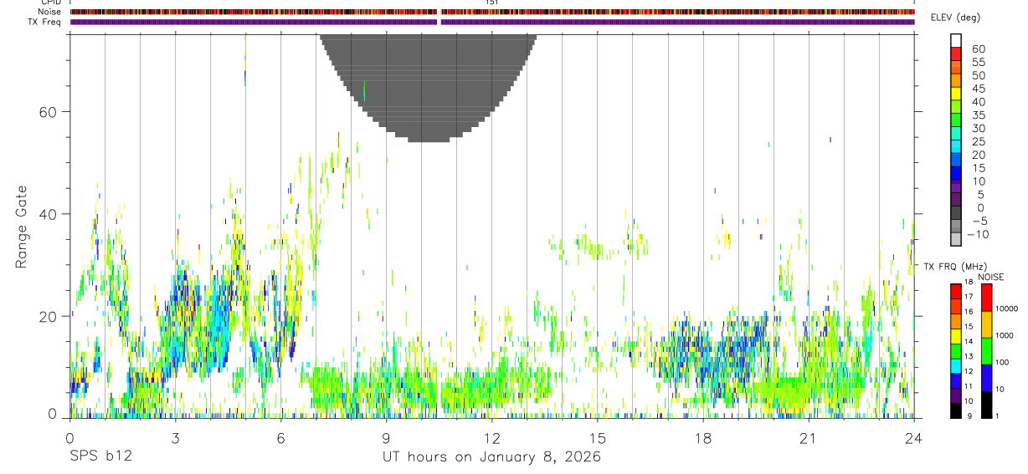Click the 11 label on the TX FRQ scale
This screenshot has height=474, width=1028.
click(970, 387)
